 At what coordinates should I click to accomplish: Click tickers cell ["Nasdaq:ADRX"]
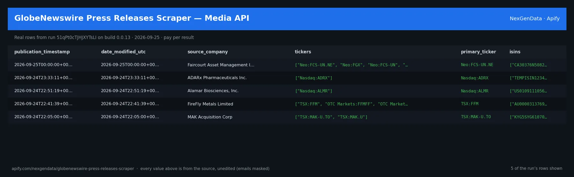click(314, 78)
